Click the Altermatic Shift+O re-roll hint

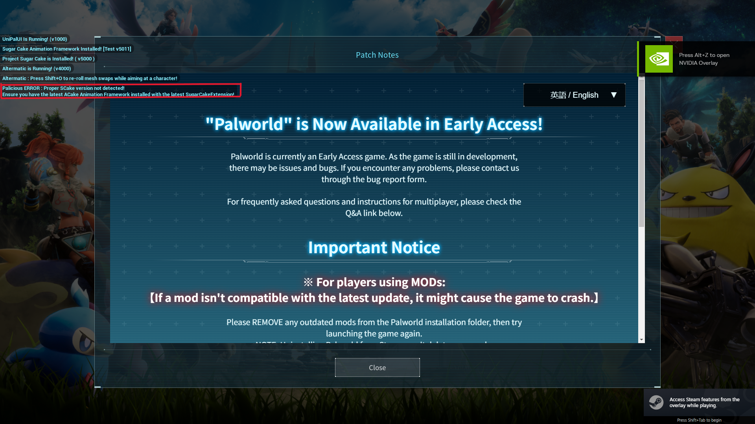pyautogui.click(x=90, y=78)
